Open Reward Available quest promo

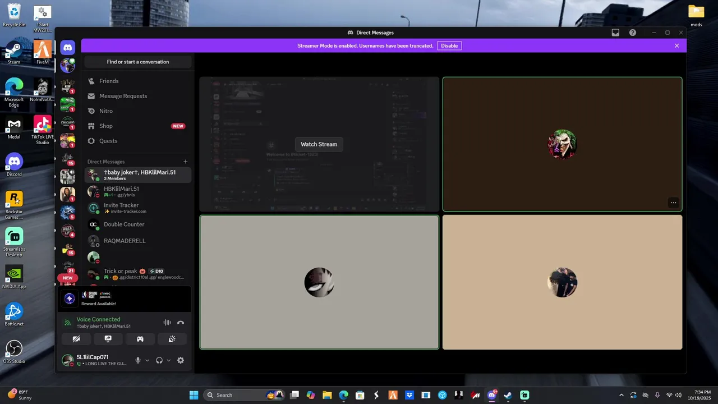(x=125, y=298)
